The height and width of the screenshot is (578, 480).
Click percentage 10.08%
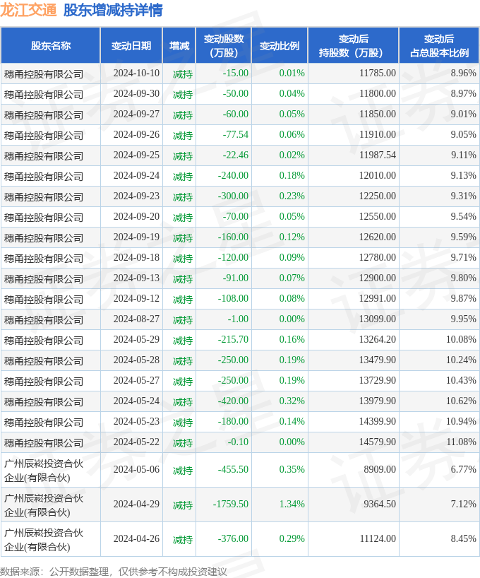click(x=461, y=339)
